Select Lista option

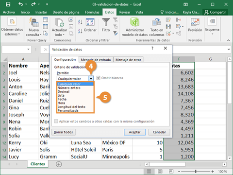coord(75,95)
